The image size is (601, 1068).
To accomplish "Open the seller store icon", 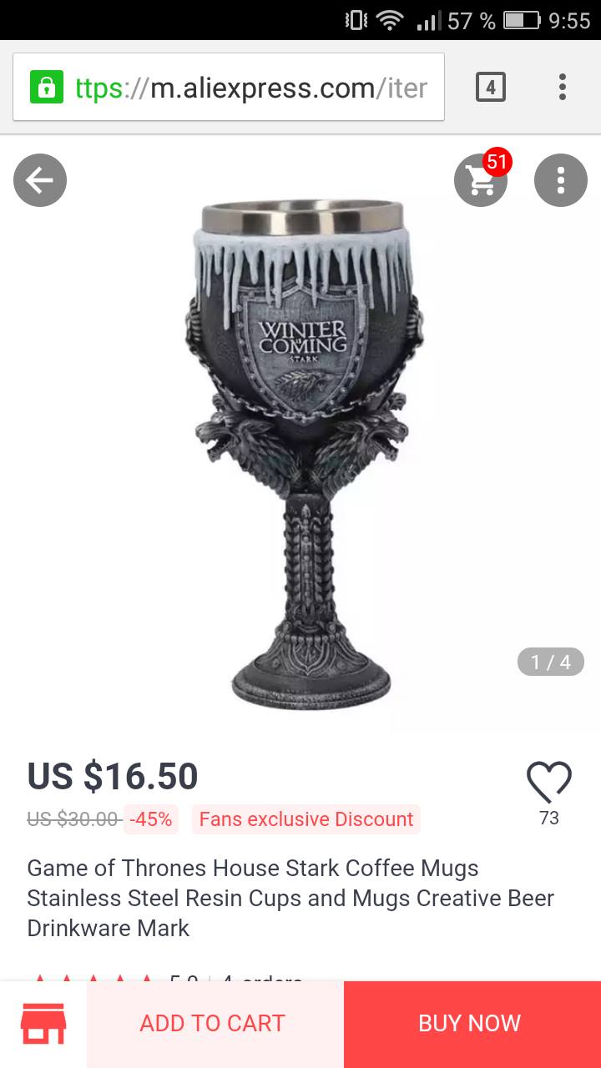I will 43,1024.
